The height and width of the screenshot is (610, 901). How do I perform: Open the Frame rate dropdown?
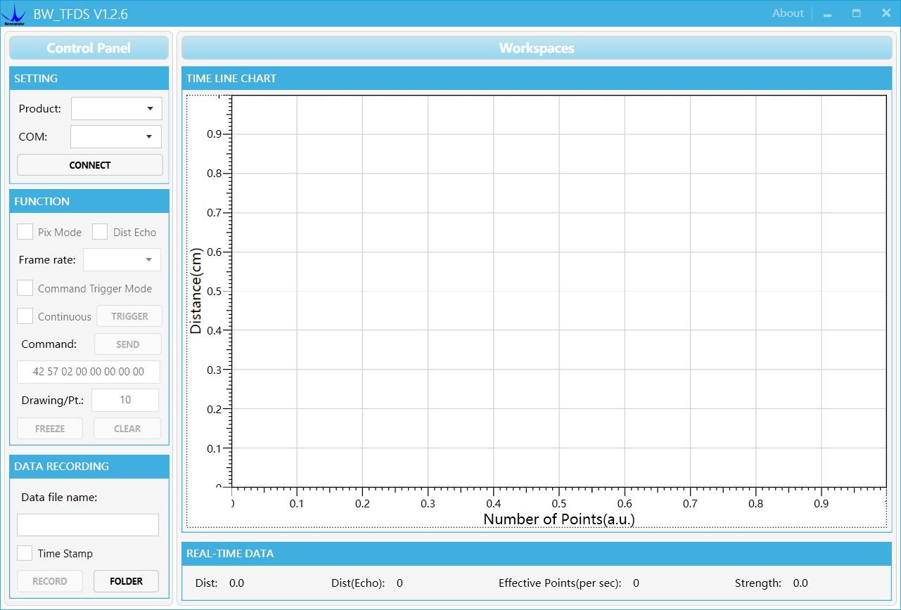point(122,260)
